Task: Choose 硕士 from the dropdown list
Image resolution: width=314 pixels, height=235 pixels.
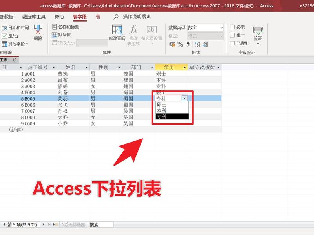Action: click(x=172, y=105)
